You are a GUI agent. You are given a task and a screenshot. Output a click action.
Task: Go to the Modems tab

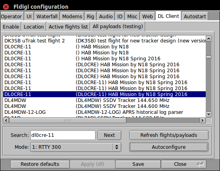click(x=72, y=16)
